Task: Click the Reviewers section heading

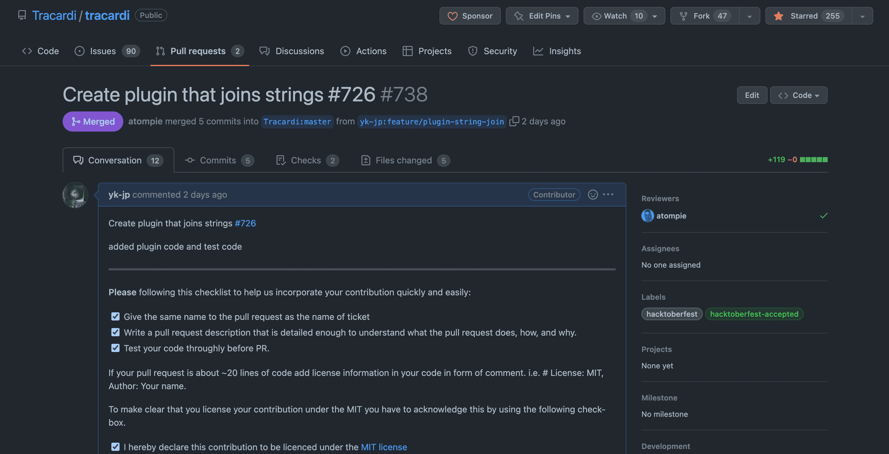Action: (660, 198)
